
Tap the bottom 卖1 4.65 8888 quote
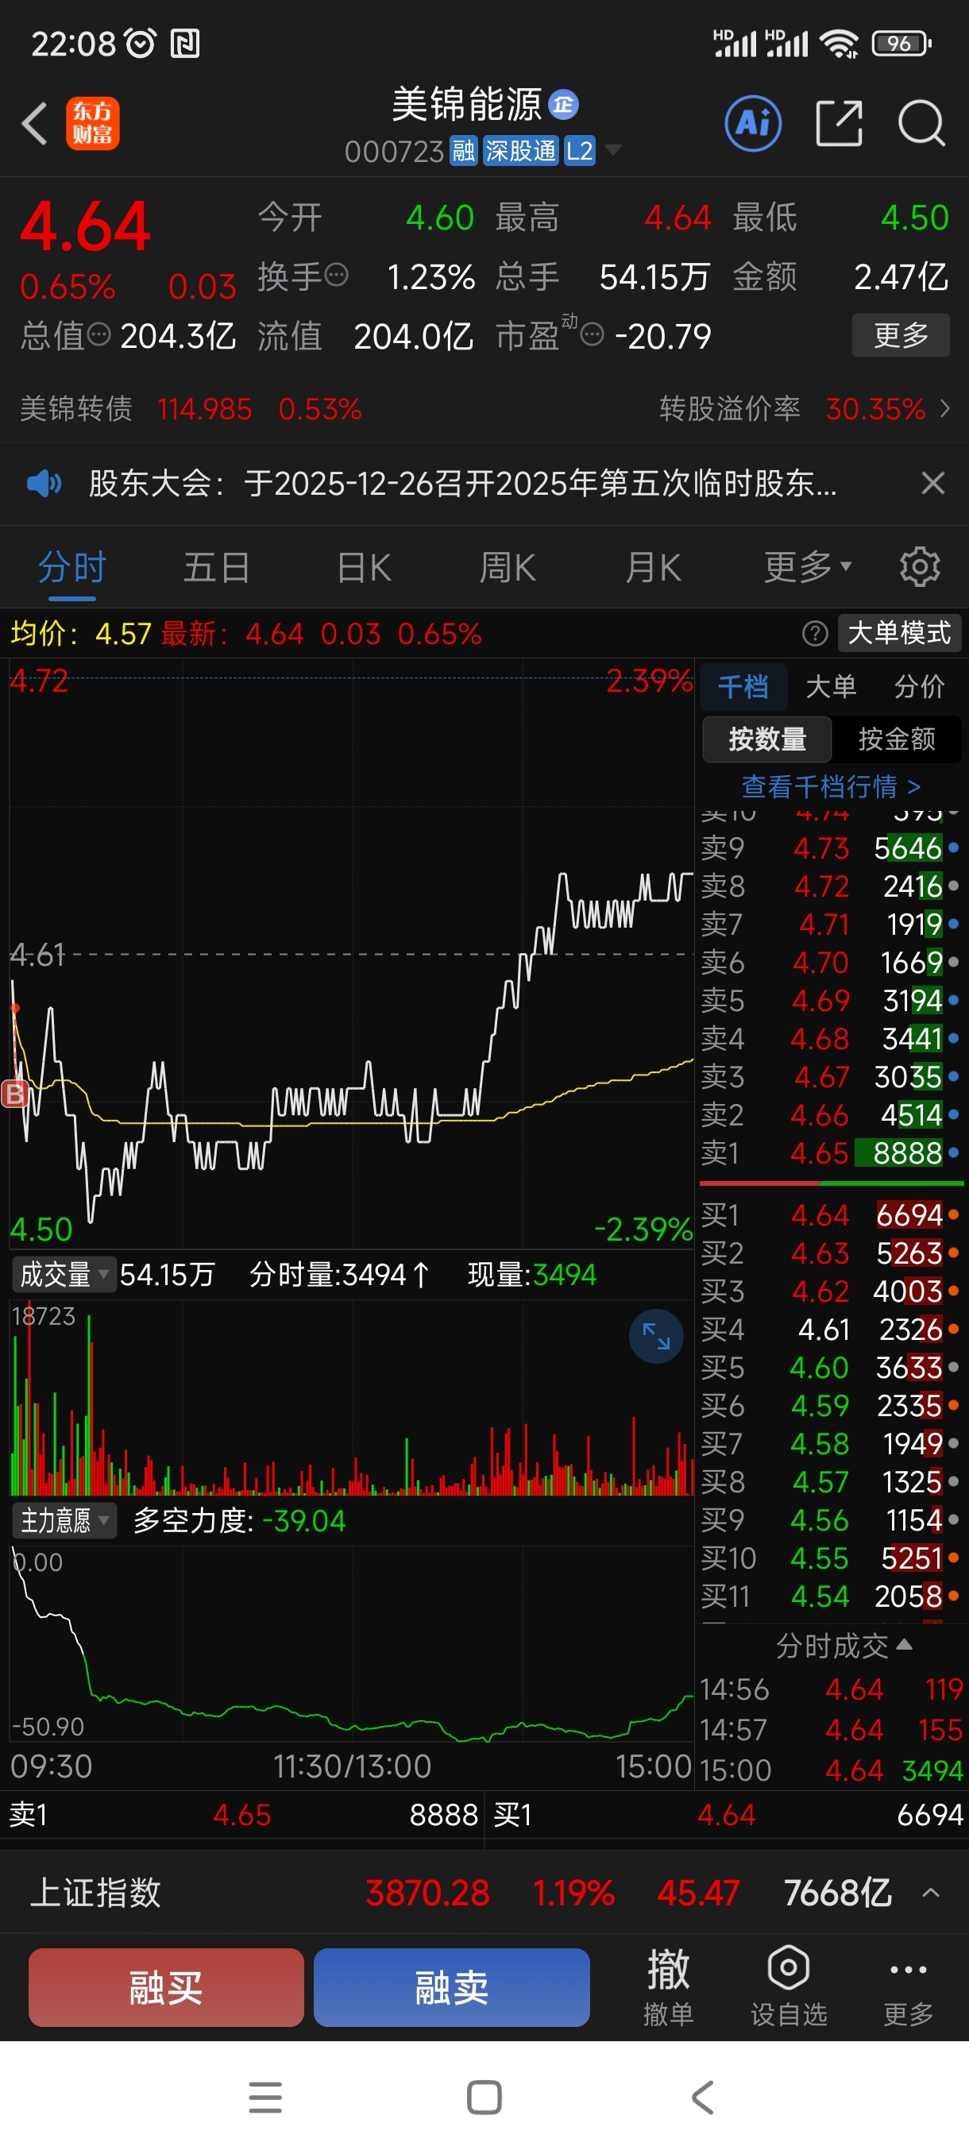(242, 1816)
